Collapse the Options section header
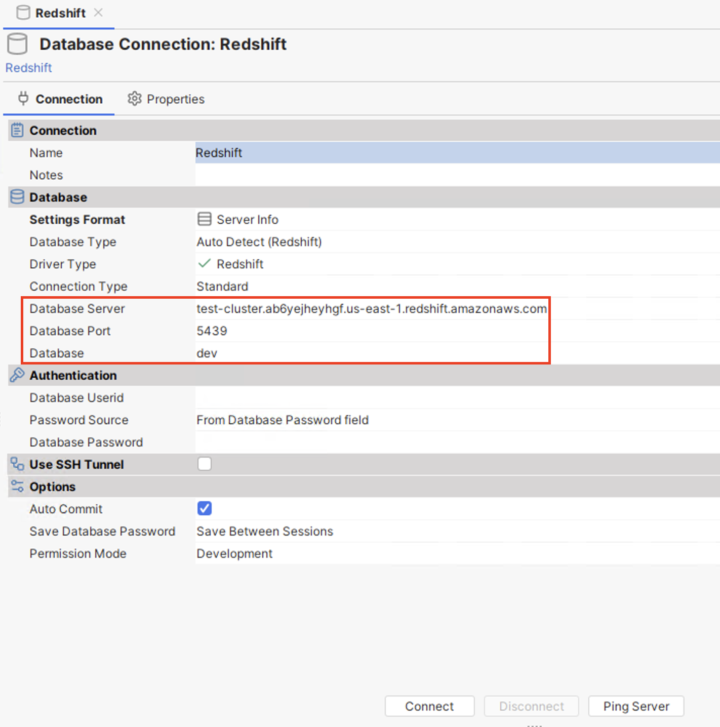Screen dimensions: 720x727 pyautogui.click(x=364, y=487)
